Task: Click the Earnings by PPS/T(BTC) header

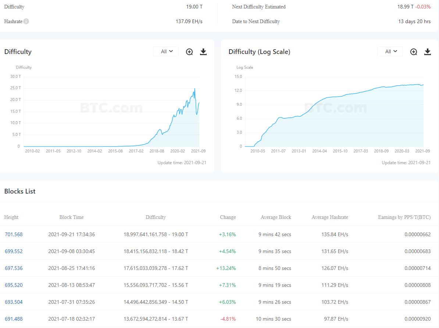Action: pyautogui.click(x=404, y=217)
